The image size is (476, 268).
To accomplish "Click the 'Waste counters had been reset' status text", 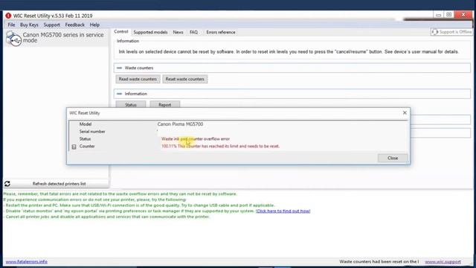I will 379,261.
